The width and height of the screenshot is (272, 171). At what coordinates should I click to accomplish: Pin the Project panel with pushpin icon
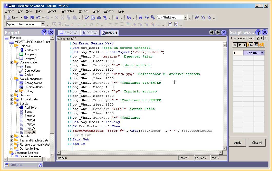pyautogui.click(x=44, y=32)
